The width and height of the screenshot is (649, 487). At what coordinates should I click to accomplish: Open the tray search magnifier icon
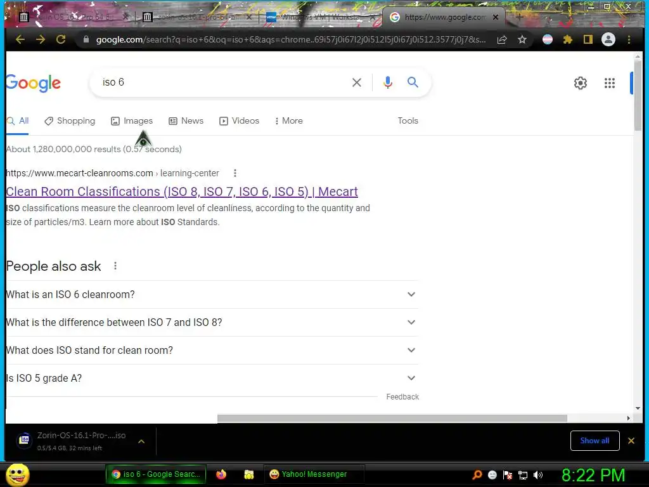477,474
